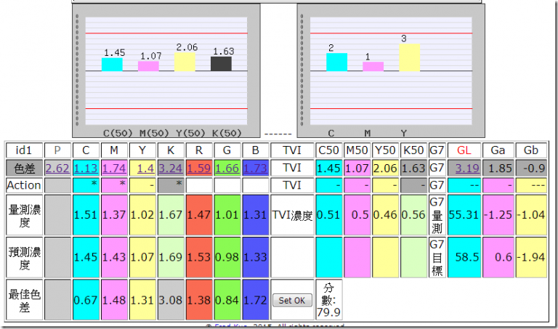Screen dimensions: 558x329
Task: Open the P color difference link 2.62
Action: pos(57,168)
